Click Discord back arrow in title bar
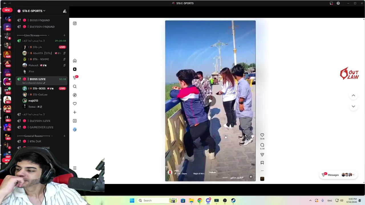This screenshot has height=205, width=365. (x=5, y=3)
